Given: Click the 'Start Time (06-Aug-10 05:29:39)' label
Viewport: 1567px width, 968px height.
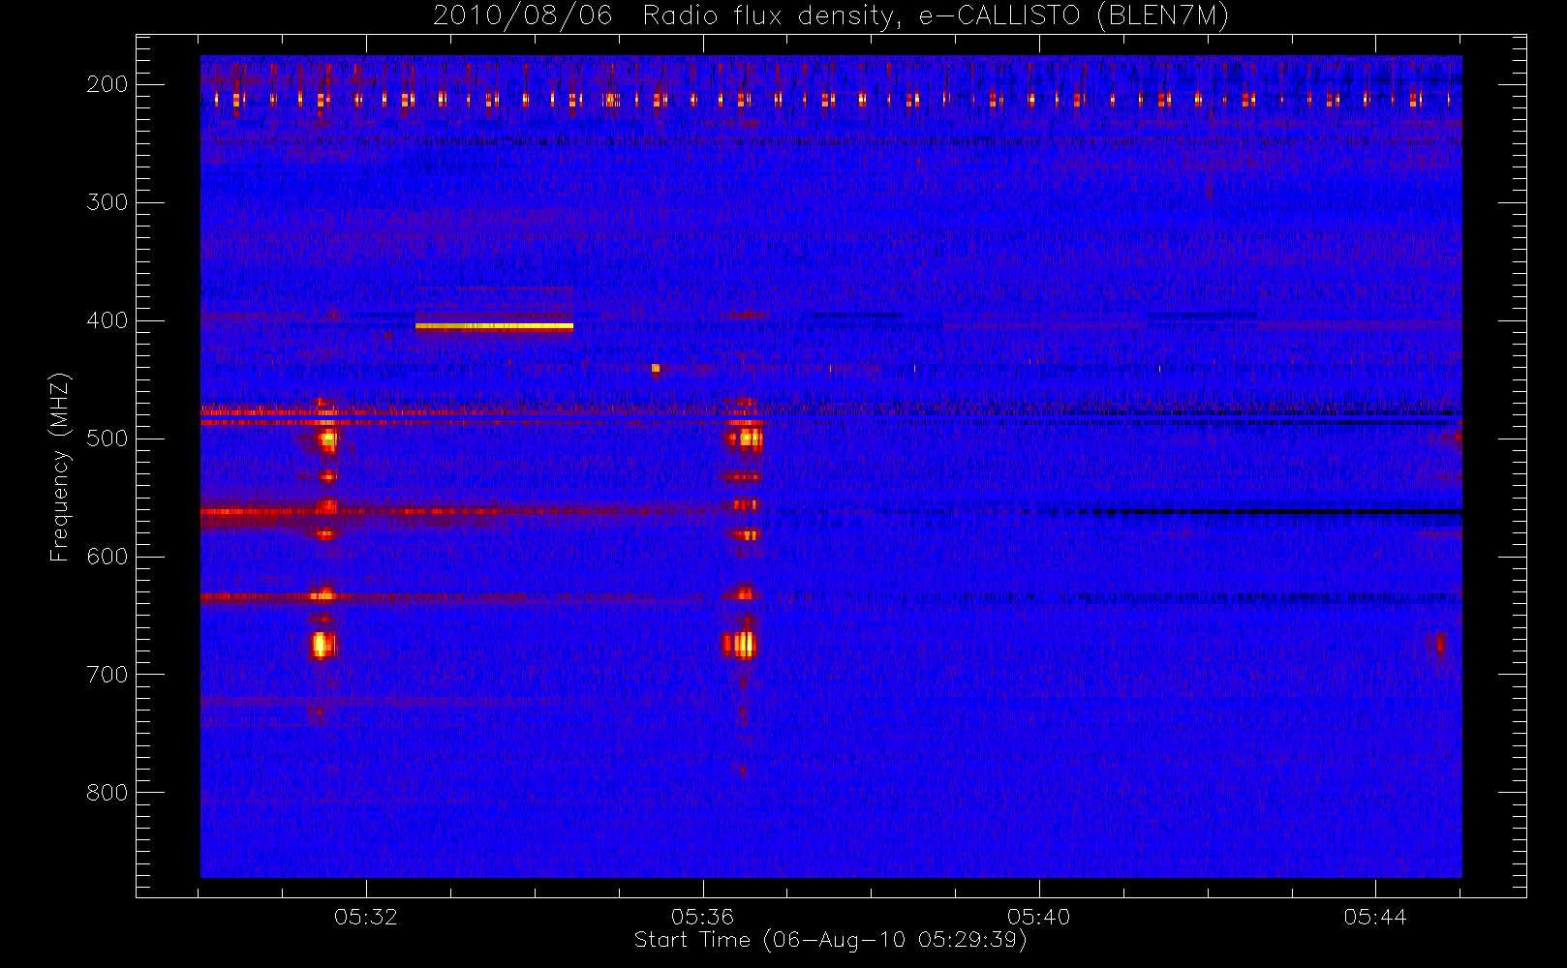Looking at the screenshot, I should click(831, 940).
